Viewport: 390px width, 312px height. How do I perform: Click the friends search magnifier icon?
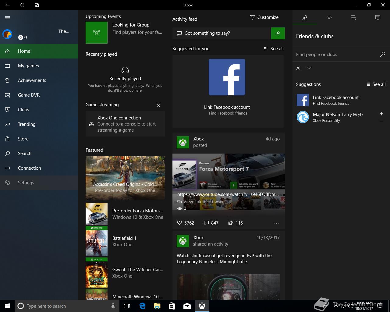[x=383, y=54]
